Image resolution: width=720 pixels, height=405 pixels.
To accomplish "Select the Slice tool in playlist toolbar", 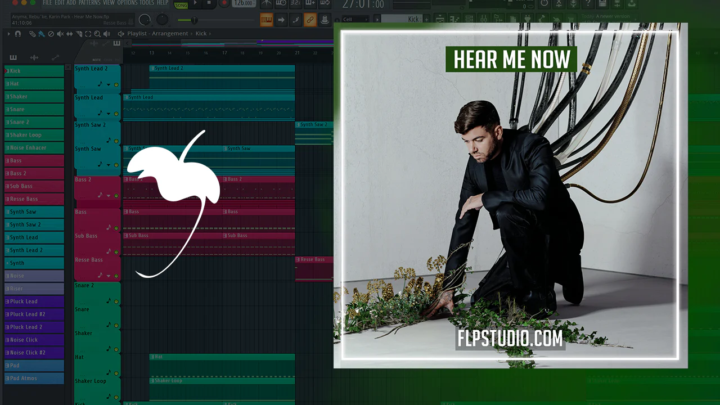I will tap(79, 34).
